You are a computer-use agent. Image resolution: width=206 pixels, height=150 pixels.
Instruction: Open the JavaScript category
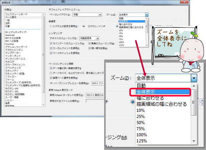(10, 35)
